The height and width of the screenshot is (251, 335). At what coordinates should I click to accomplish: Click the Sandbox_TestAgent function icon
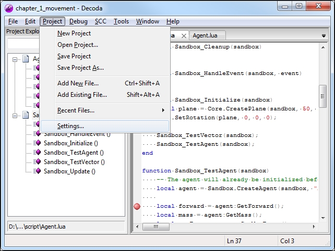click(37, 153)
